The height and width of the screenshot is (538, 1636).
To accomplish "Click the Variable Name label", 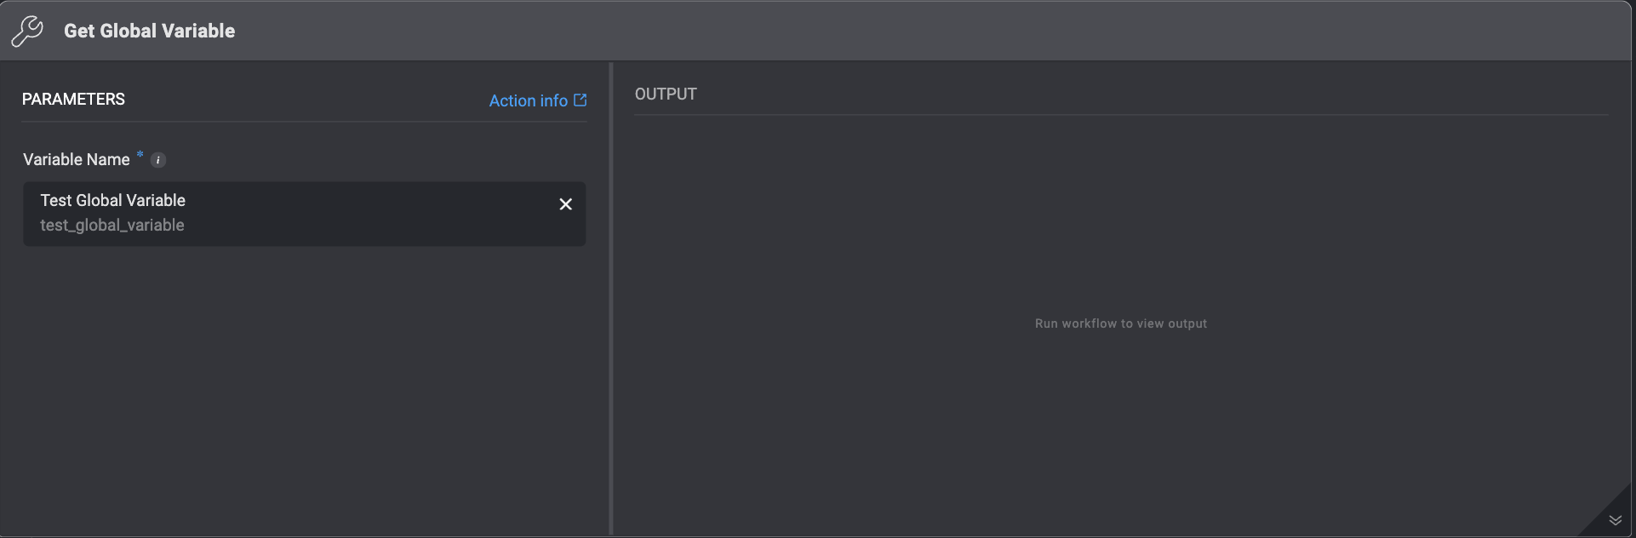I will coord(77,160).
